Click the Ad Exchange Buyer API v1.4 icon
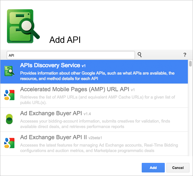This screenshot has height=176, width=193. (x=9, y=119)
